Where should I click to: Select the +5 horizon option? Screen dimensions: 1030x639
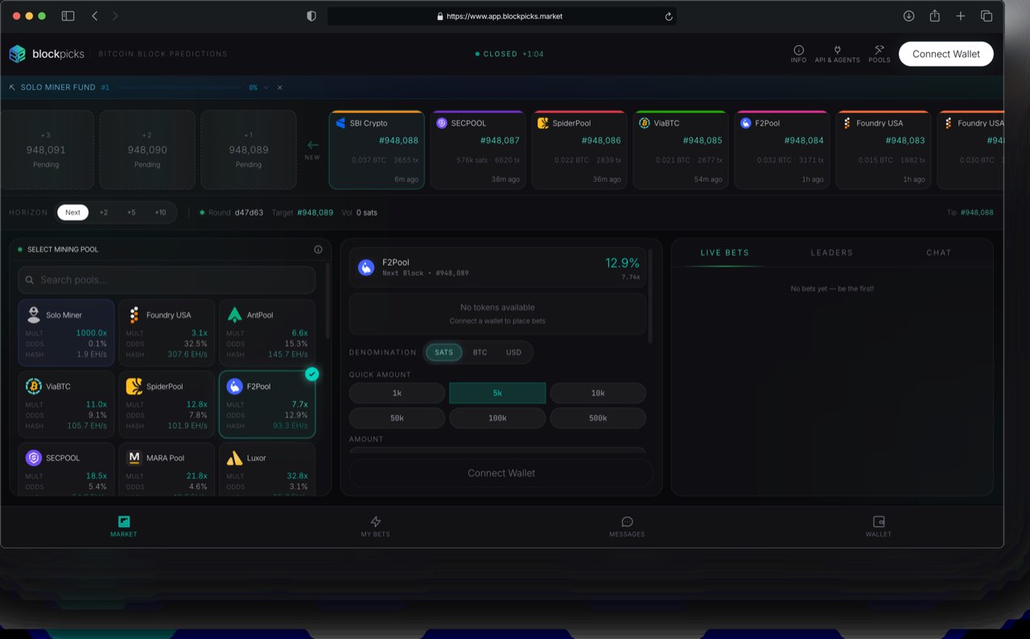[131, 212]
